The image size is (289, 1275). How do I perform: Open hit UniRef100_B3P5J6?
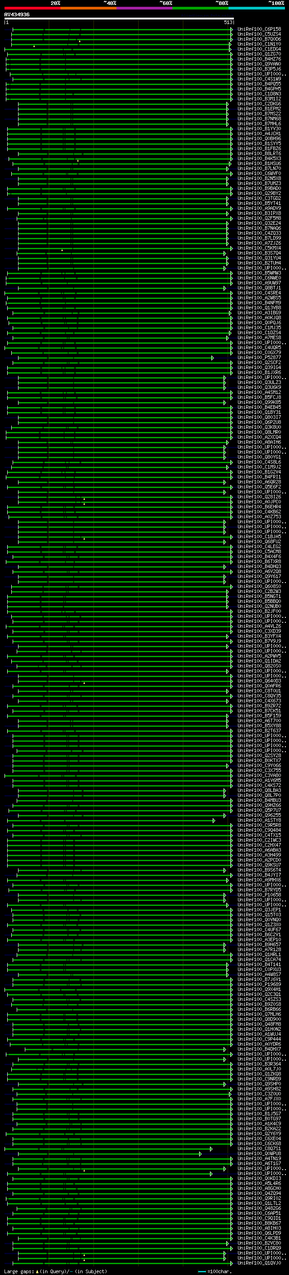[x=259, y=69]
